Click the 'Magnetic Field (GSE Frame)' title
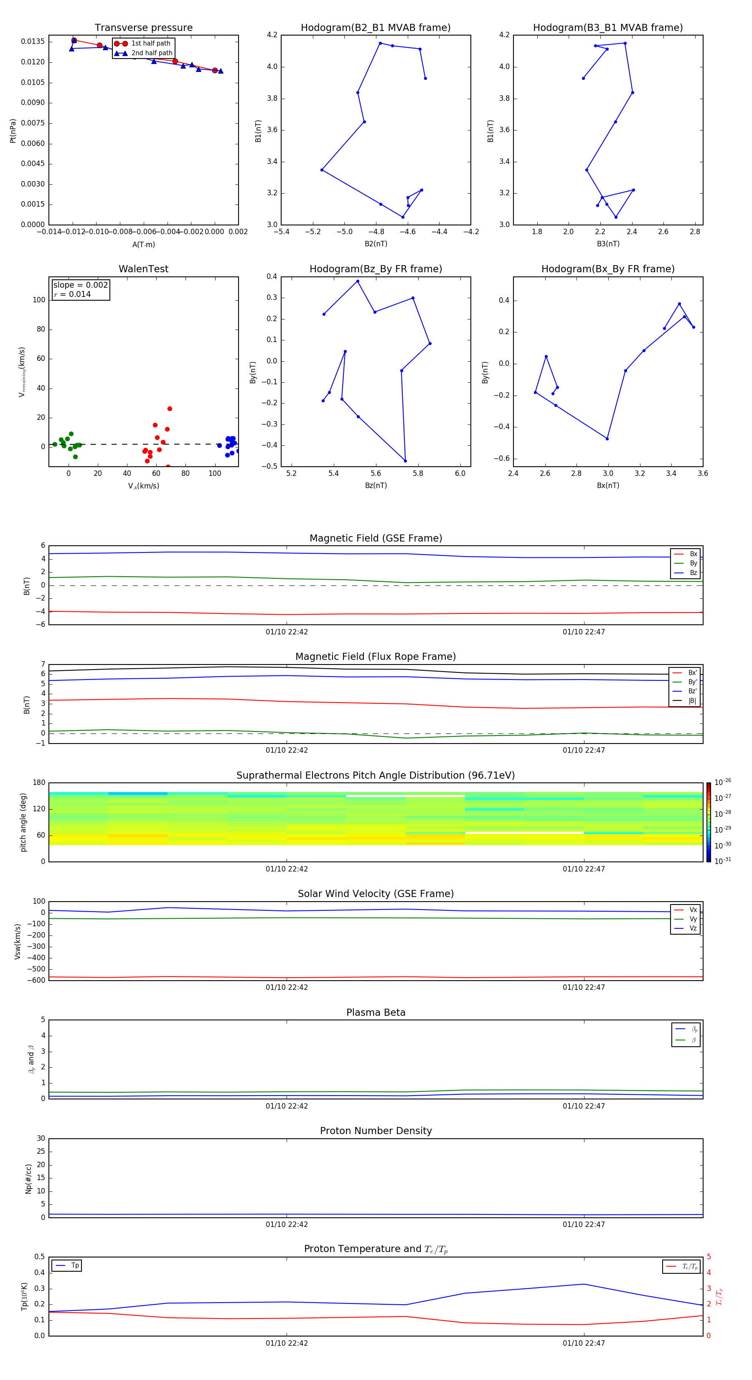 tap(376, 538)
